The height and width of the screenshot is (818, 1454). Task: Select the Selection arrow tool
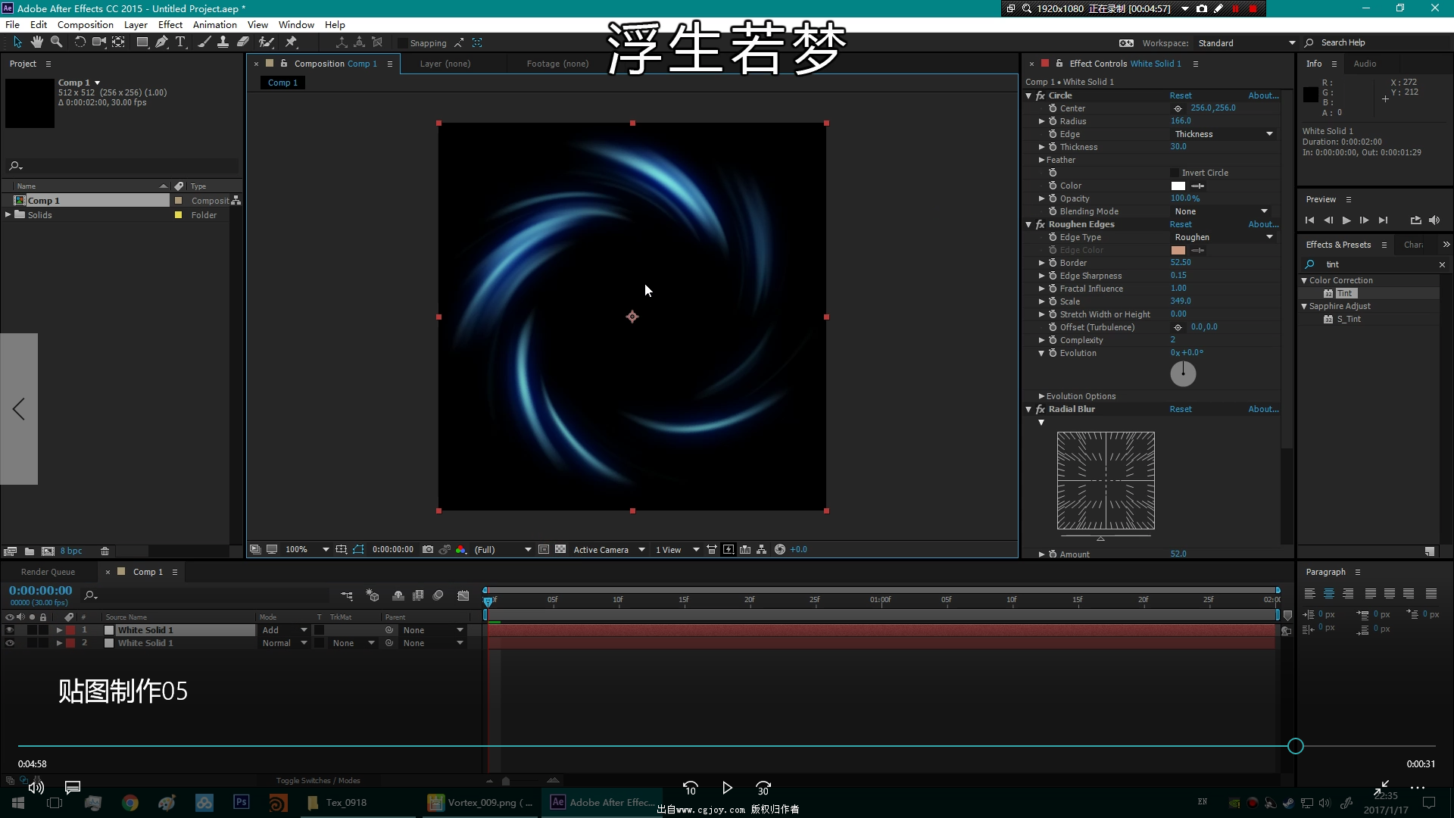click(x=17, y=42)
